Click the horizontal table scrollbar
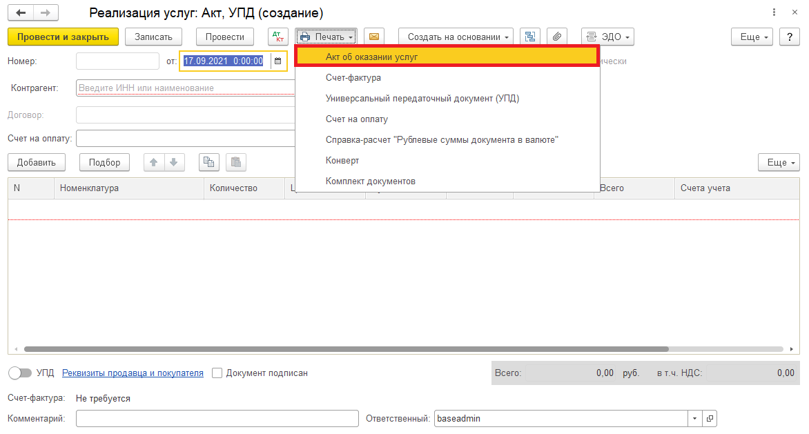 [x=345, y=349]
